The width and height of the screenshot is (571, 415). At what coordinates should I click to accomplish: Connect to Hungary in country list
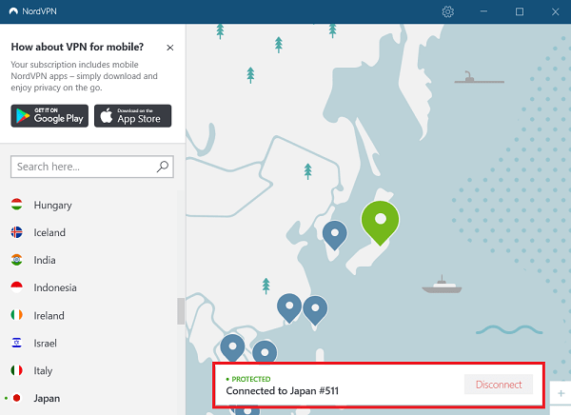pyautogui.click(x=52, y=206)
